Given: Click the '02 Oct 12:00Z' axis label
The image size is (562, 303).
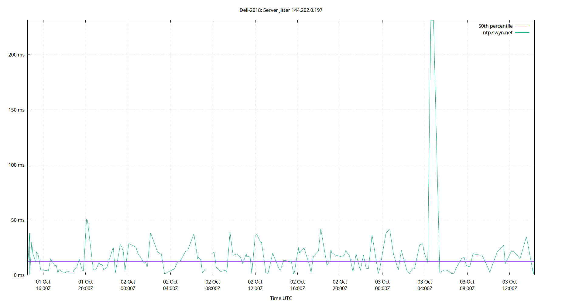Looking at the screenshot, I should (x=255, y=285).
